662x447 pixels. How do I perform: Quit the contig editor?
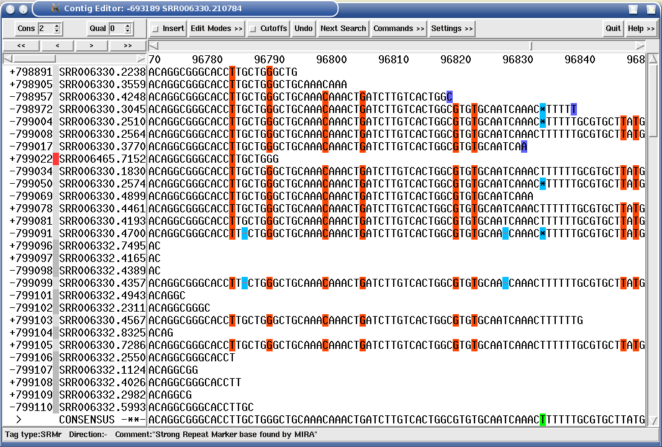[x=613, y=29]
